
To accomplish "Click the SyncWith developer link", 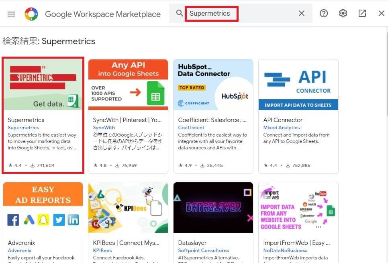I will [104, 128].
